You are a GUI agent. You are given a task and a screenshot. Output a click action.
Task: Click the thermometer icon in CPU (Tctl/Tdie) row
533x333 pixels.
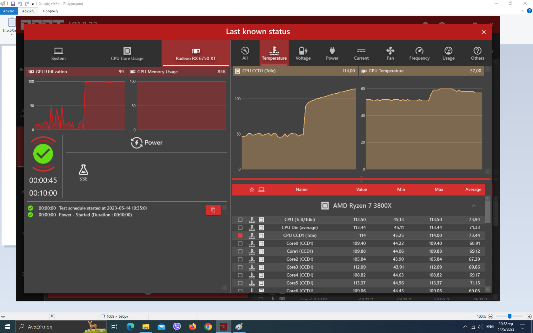click(252, 220)
